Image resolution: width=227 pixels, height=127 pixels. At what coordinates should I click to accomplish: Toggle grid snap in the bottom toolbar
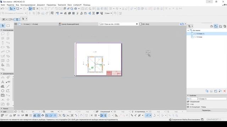[96, 115]
